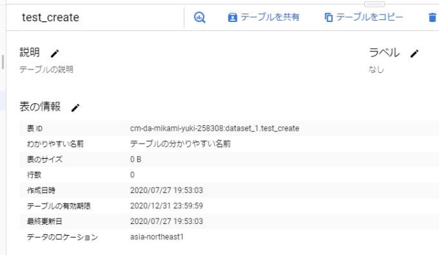This screenshot has width=439, height=255.
Task: Click the 表 ID row label
Action: (35, 129)
